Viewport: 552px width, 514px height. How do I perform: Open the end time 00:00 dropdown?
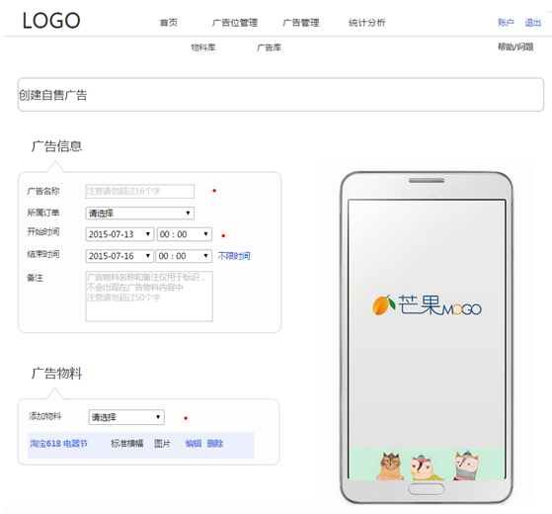coord(184,256)
